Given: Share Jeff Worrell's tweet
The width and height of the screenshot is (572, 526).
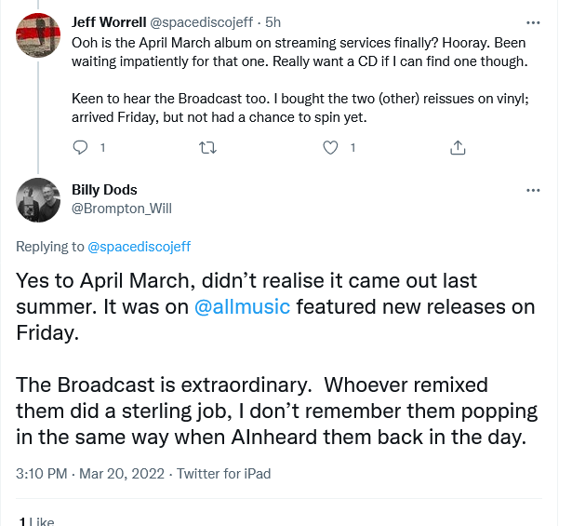Looking at the screenshot, I should pyautogui.click(x=458, y=147).
